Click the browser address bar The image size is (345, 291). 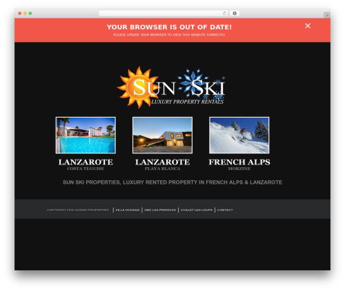pos(163,13)
